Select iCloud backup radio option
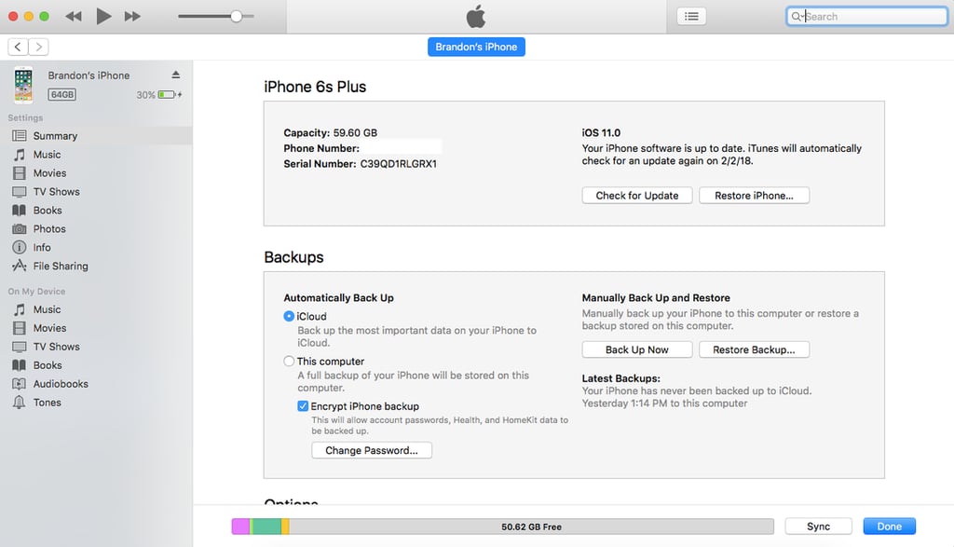This screenshot has width=954, height=547. tap(289, 317)
